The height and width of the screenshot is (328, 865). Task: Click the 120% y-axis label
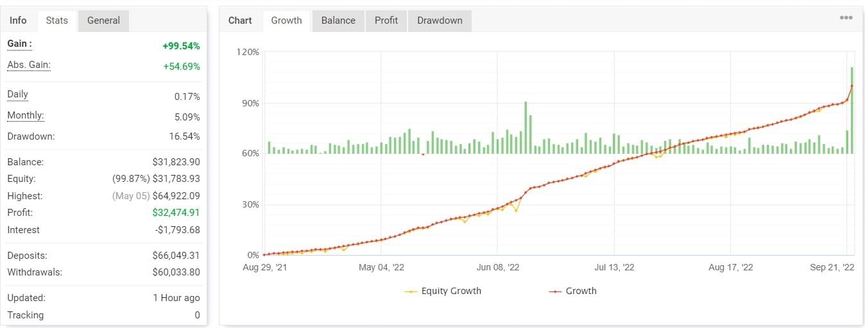tap(248, 52)
